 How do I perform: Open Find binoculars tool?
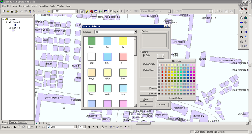(241, 37)
